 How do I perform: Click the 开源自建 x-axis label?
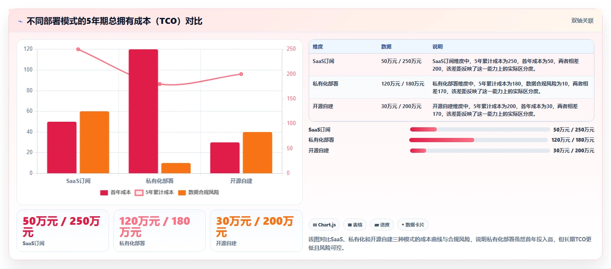241,181
